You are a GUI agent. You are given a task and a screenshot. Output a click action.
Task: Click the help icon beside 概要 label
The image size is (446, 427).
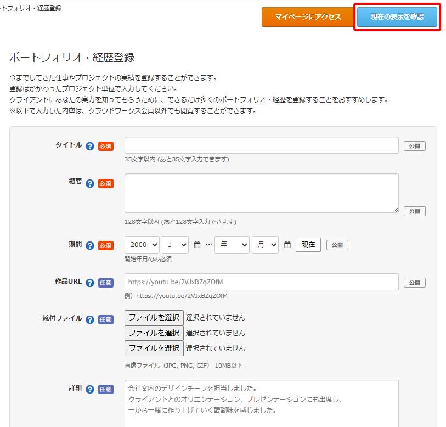click(x=90, y=183)
